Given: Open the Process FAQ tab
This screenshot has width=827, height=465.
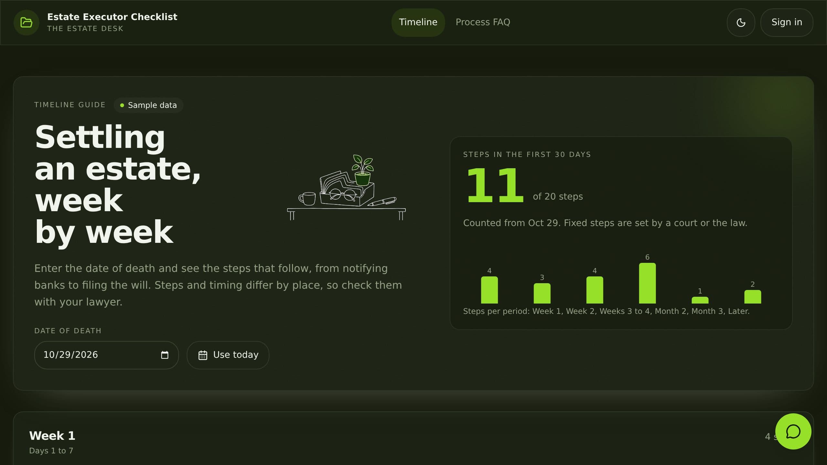Looking at the screenshot, I should point(483,22).
